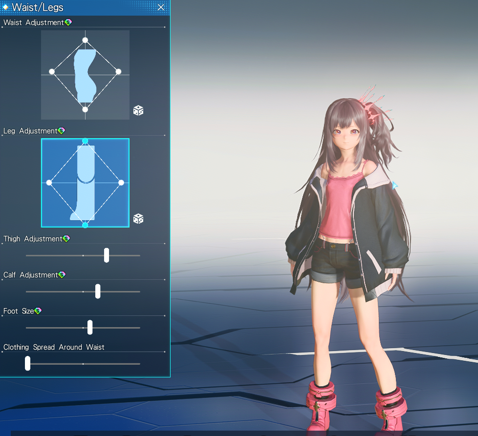This screenshot has width=478, height=436.
Task: Click the gem icon beside Leg Adjustment
Action: pos(62,131)
